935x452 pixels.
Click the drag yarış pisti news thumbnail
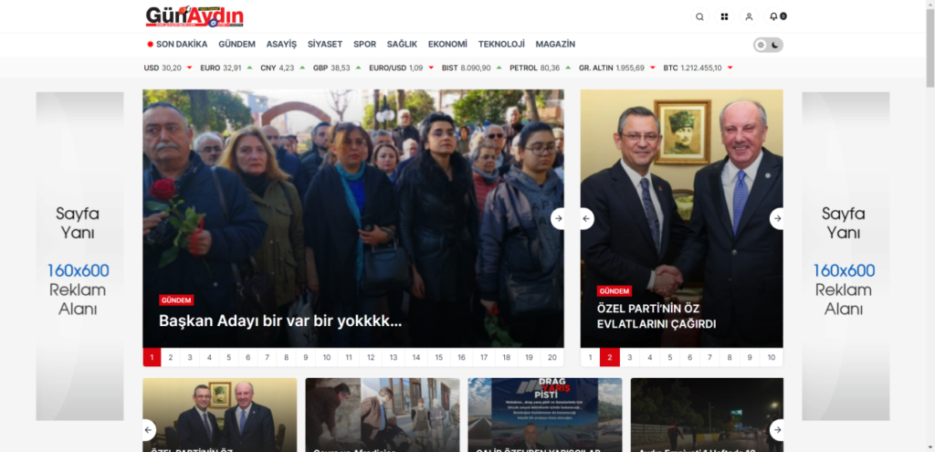pos(545,415)
